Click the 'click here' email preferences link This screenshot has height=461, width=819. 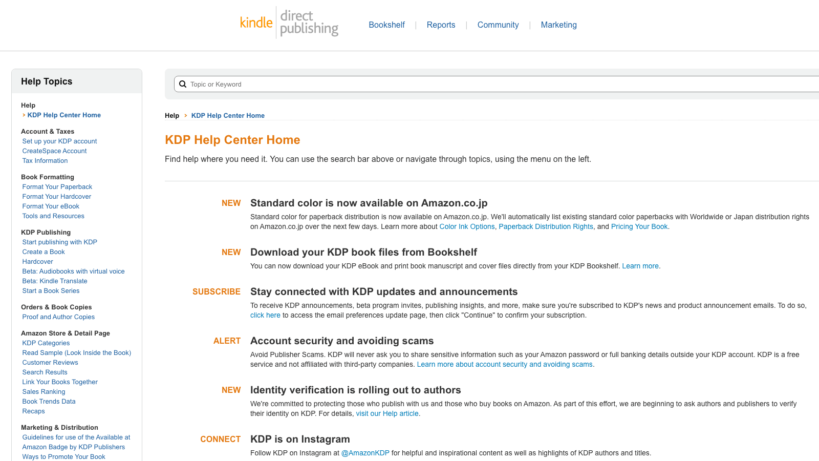[265, 315]
